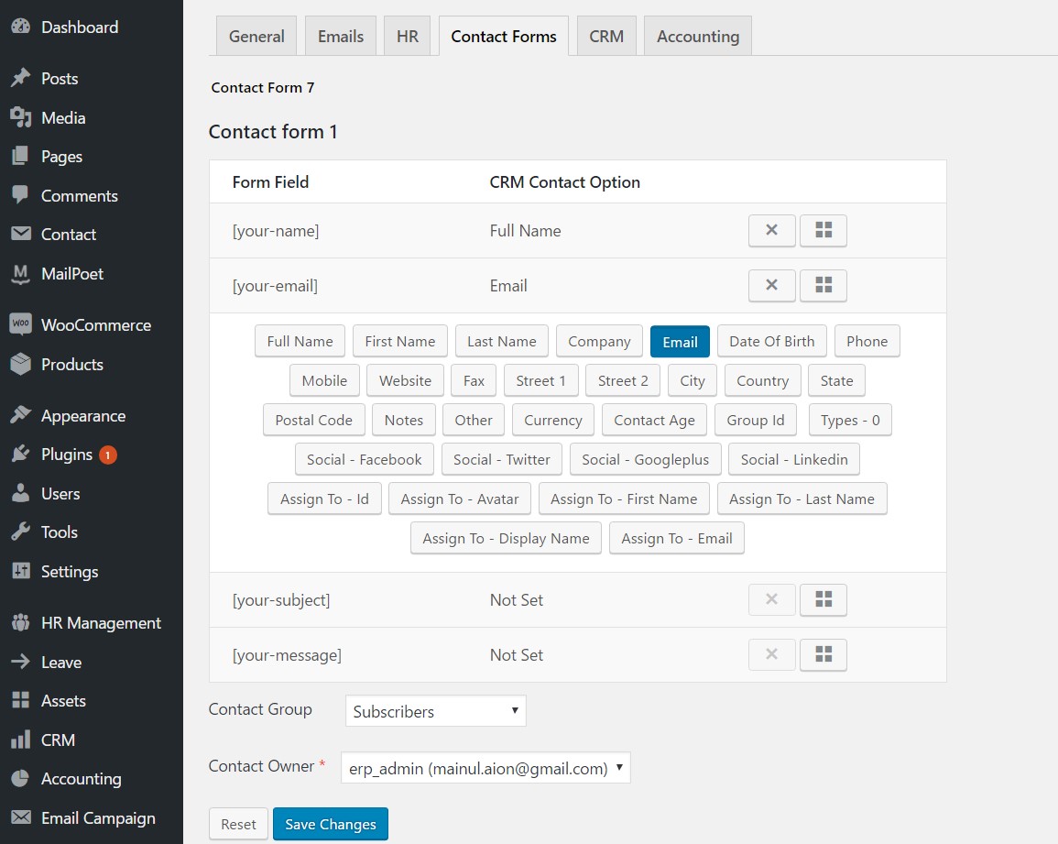Open the Contact Group dropdown
Screen dimensions: 1058x844
[x=435, y=711]
